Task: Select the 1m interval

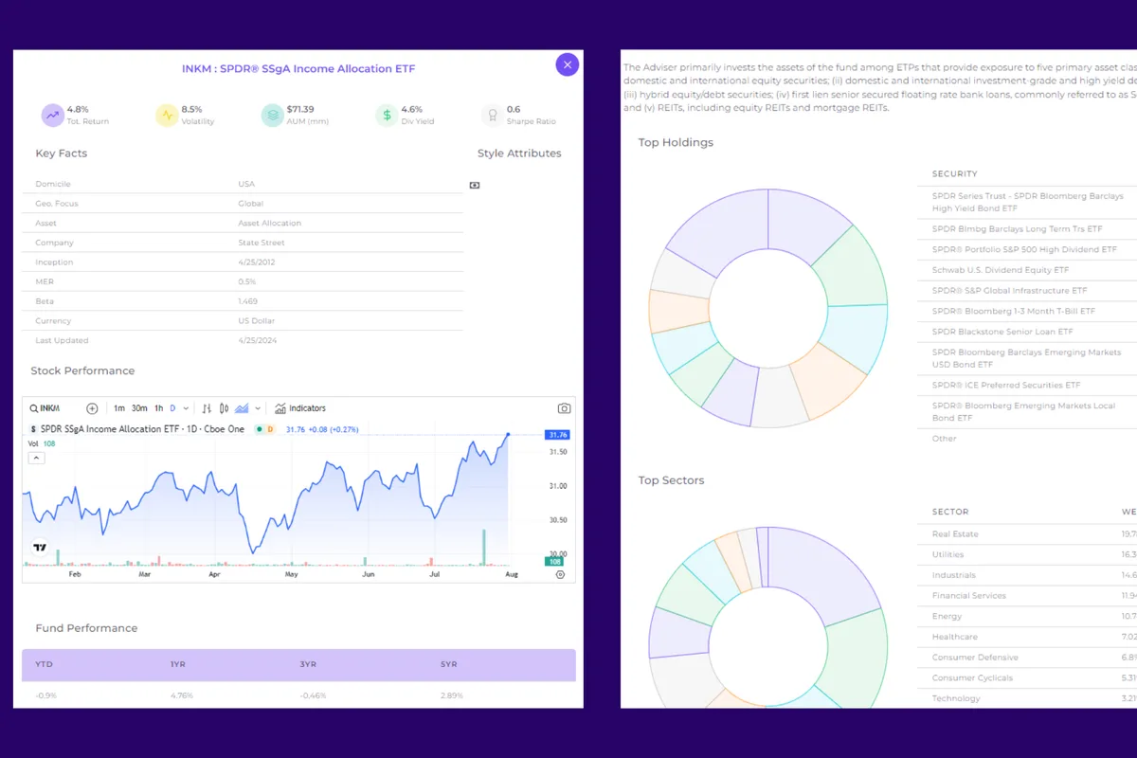Action: (119, 408)
